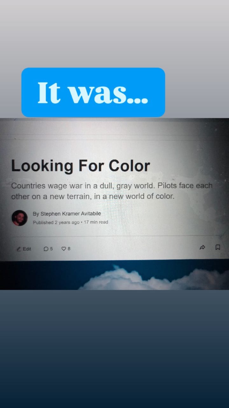Click the comment count number 5
The width and height of the screenshot is (229, 408).
(51, 249)
